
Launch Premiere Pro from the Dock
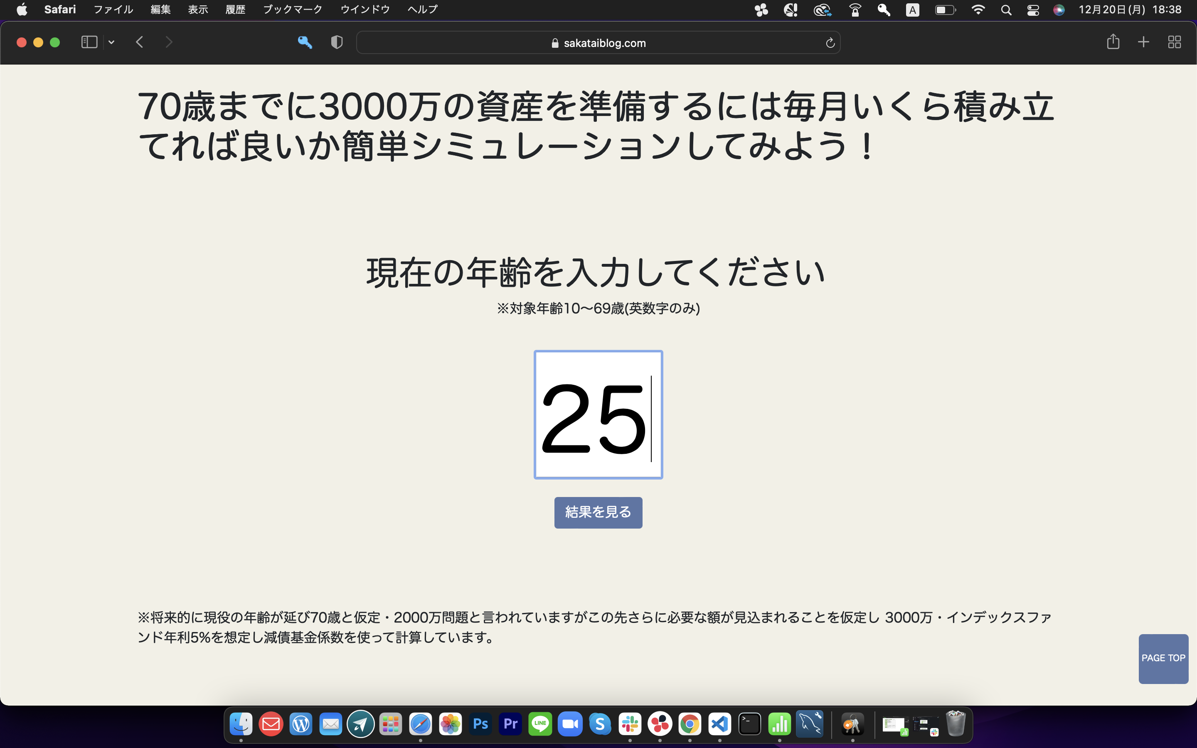coord(510,723)
